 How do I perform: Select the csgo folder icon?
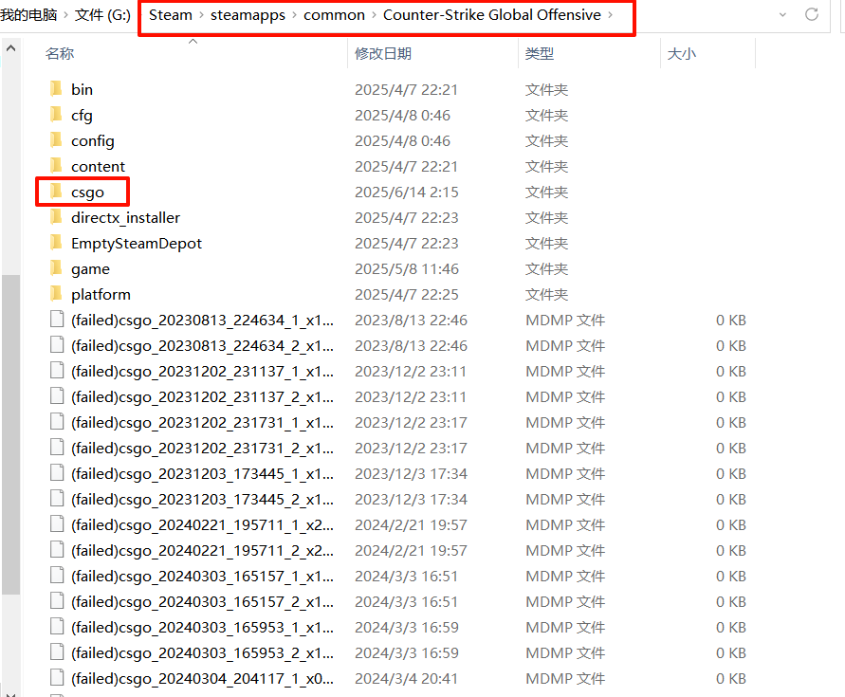56,192
